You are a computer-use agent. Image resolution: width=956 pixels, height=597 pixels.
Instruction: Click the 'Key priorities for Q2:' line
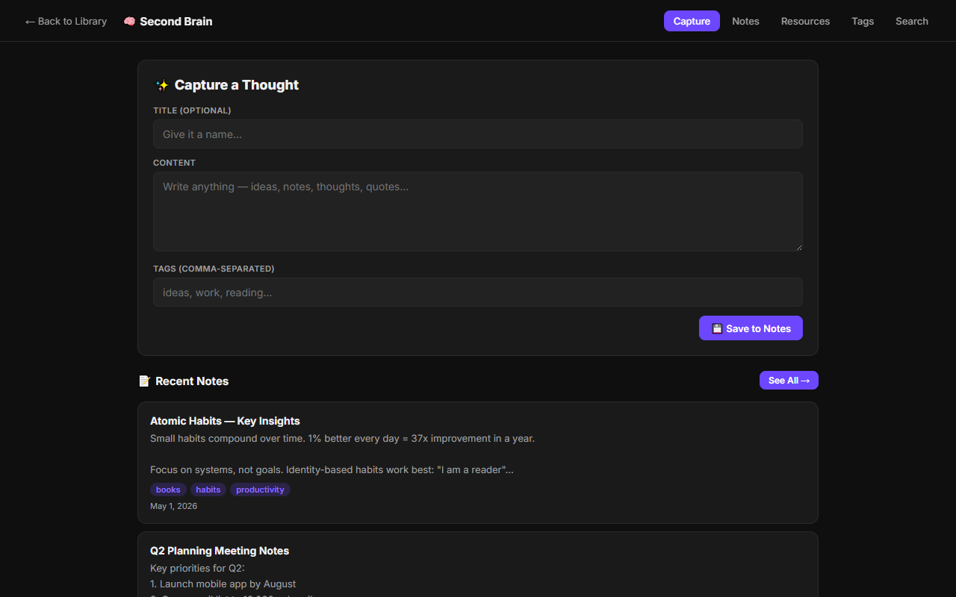click(x=197, y=568)
